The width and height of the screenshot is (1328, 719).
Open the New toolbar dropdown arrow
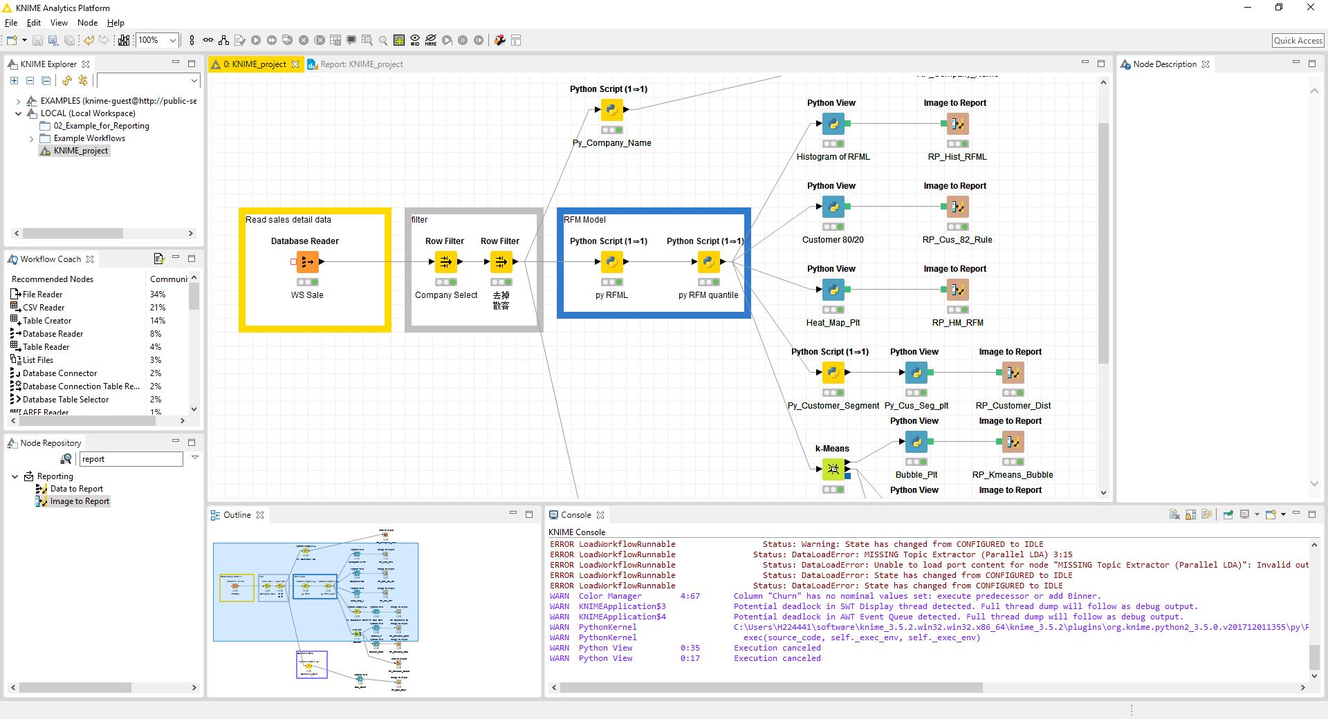24,40
